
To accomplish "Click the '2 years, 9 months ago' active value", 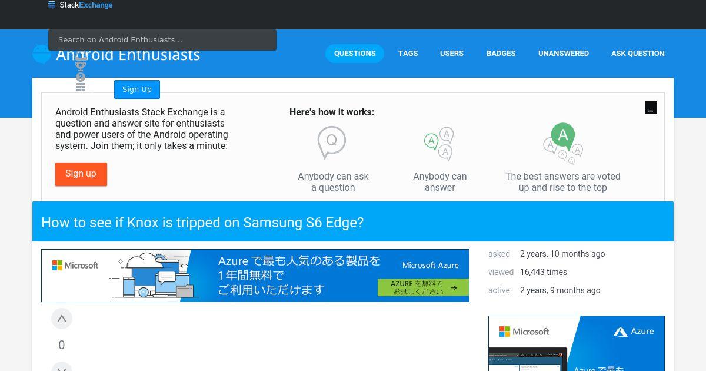I will [x=560, y=290].
